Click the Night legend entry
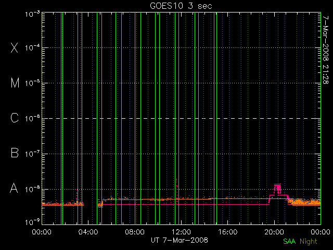Image resolution: width=333 pixels, height=250 pixels. click(309, 242)
